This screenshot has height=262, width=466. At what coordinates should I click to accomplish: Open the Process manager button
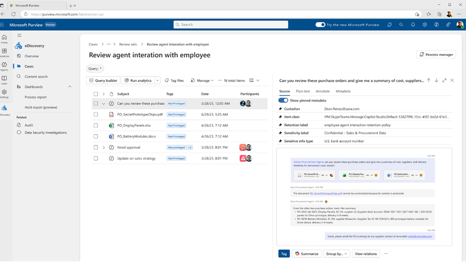pos(436,55)
